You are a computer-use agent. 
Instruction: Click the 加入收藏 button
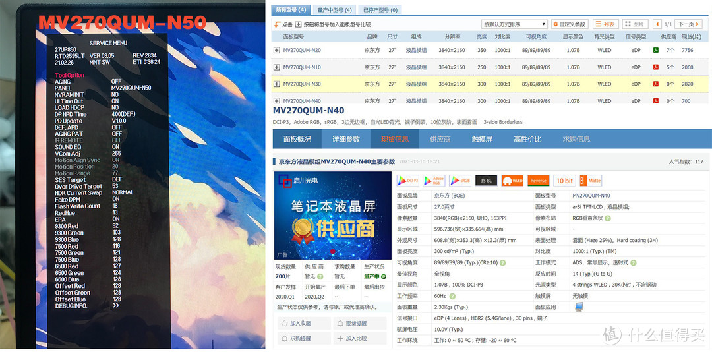pos(305,324)
